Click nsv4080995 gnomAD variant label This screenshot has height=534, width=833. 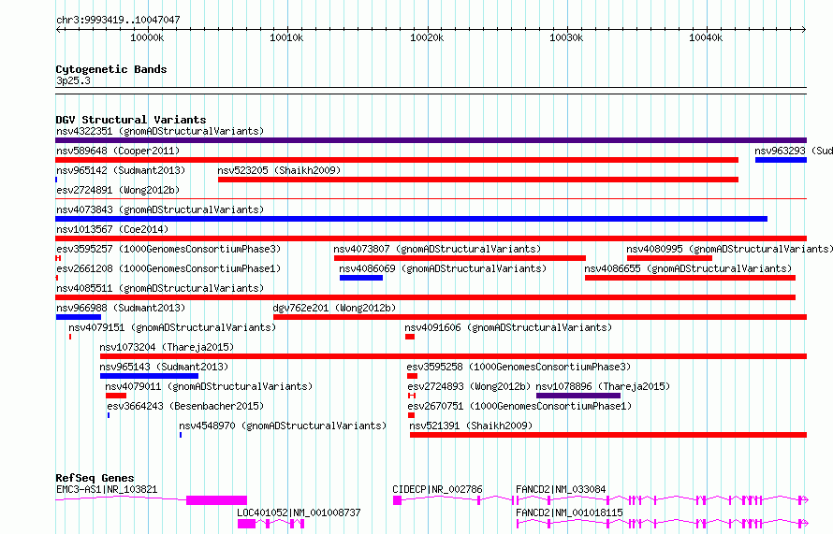pos(729,249)
